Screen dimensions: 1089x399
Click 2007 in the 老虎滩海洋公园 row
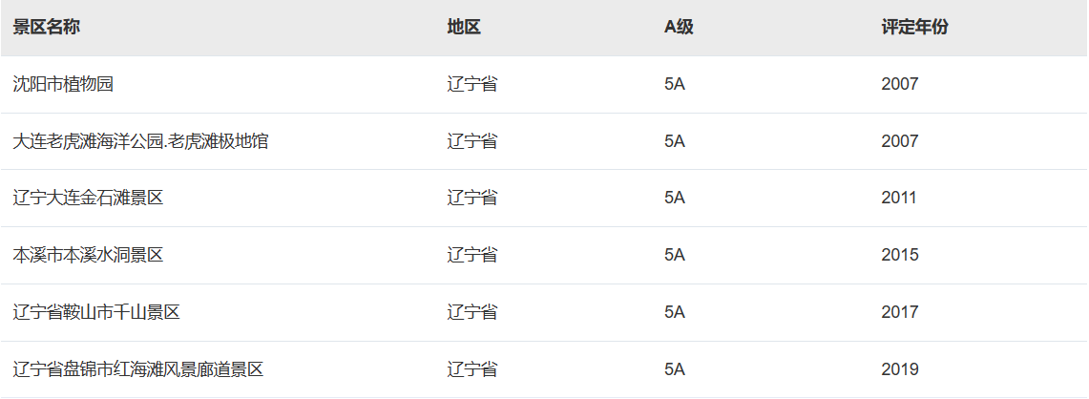(900, 142)
